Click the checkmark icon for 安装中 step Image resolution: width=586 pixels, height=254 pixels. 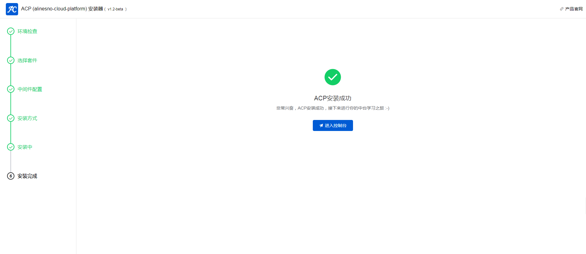point(11,147)
